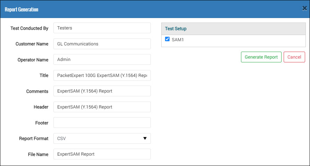Click the Report Generation dialog title

click(21, 9)
